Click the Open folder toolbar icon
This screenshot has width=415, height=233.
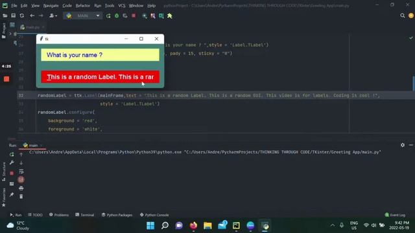click(x=5, y=16)
